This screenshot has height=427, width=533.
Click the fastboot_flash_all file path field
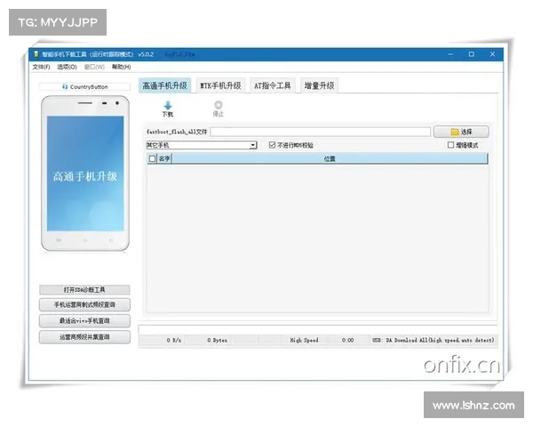(x=320, y=132)
